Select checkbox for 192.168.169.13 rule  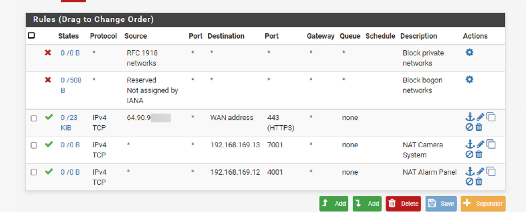pos(34,145)
